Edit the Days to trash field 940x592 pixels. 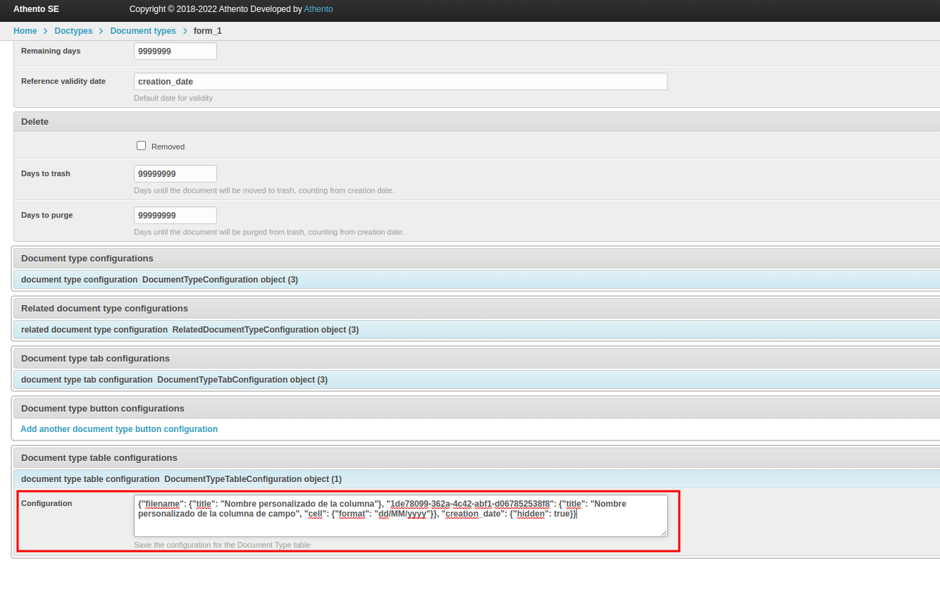pos(175,174)
